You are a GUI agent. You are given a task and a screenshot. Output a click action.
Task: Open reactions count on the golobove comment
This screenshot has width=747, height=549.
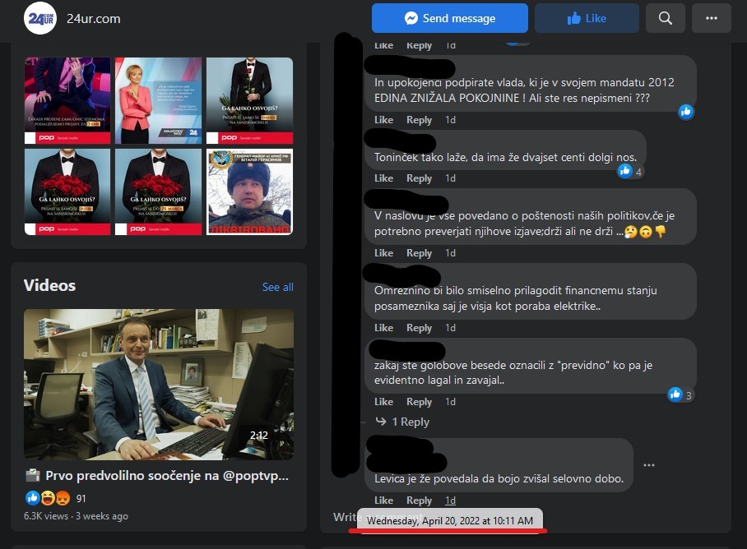click(681, 394)
